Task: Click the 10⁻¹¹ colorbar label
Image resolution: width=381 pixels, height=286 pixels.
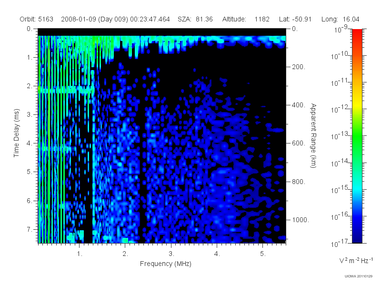Action: (x=340, y=82)
